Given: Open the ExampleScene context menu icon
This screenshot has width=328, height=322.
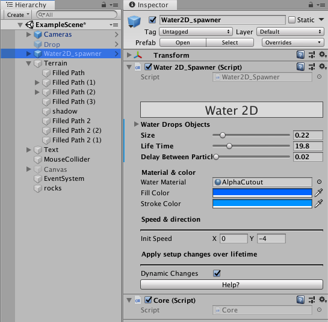Looking at the screenshot, I should click(x=114, y=25).
